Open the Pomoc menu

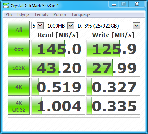pyautogui.click(x=60, y=14)
